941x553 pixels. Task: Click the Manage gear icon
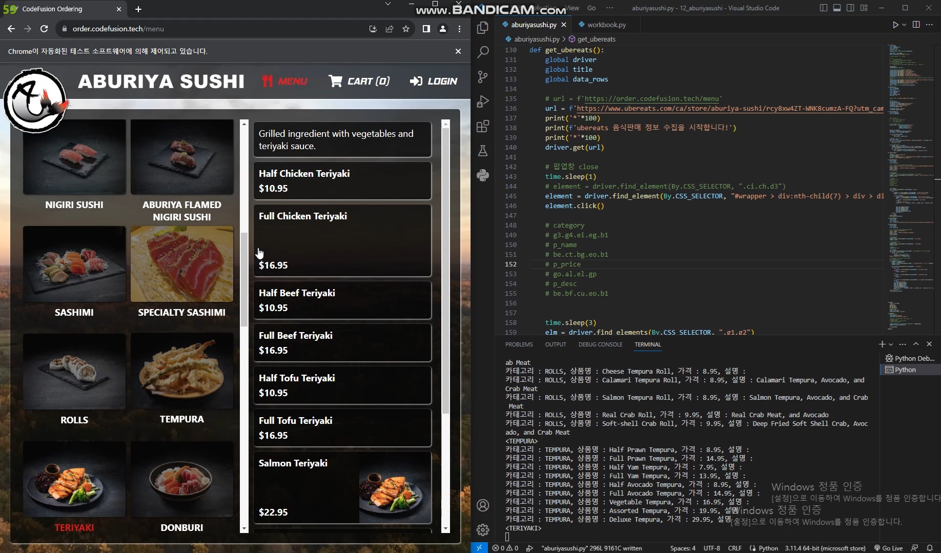pos(483,529)
